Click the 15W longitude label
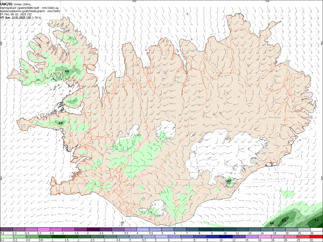This screenshot has width=323, height=242. coord(267,1)
